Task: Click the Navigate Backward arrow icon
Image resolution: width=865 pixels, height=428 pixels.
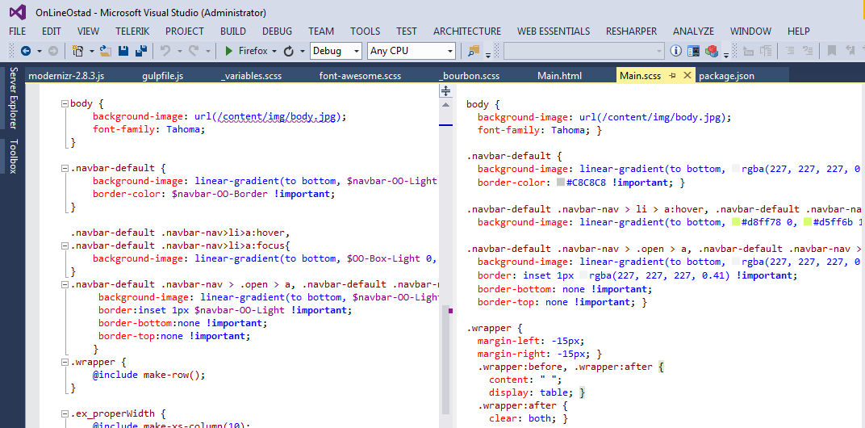Action: point(25,51)
